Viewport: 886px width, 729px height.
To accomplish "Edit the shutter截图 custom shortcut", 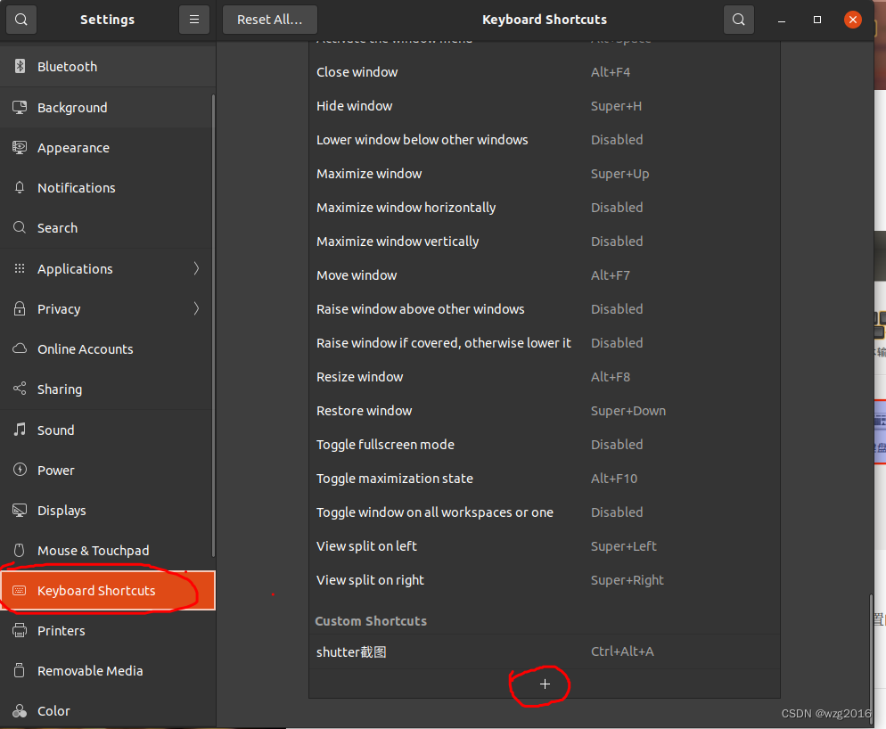I will click(x=544, y=651).
